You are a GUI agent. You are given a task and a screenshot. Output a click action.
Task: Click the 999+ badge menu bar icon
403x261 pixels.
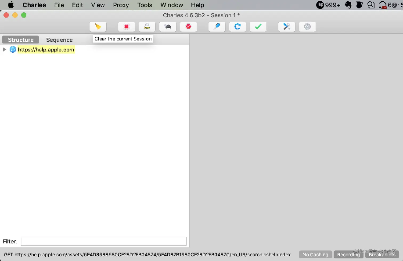[328, 5]
